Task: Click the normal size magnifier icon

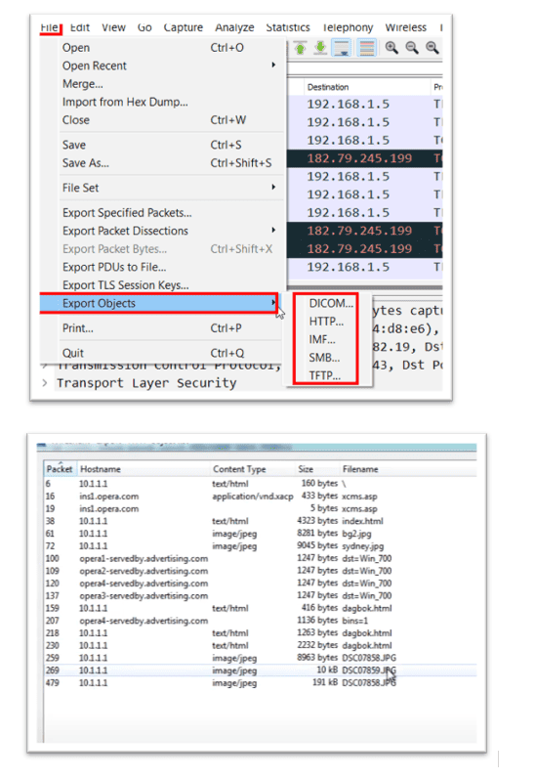Action: pos(432,48)
